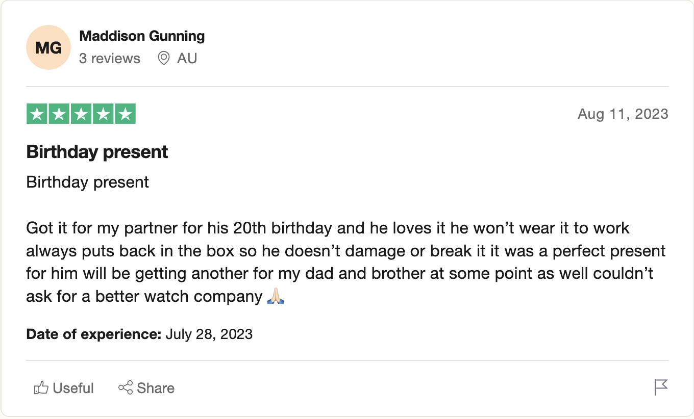Click the "3 reviews" count
Viewport: 694px width, 419px height.
pos(110,59)
